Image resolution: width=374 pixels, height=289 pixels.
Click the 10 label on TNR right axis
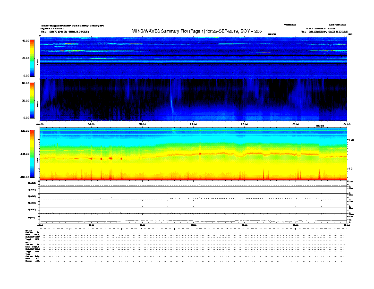(x=350, y=169)
